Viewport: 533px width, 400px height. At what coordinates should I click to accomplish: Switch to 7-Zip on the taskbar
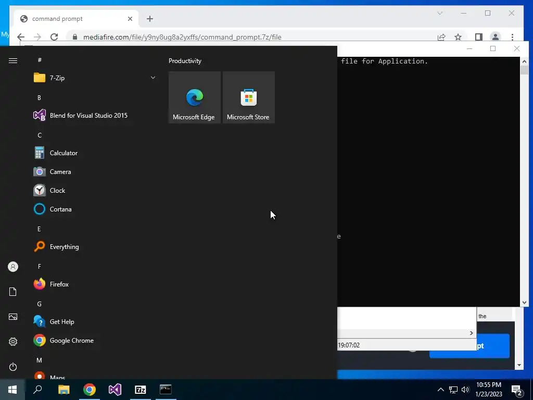(141, 390)
